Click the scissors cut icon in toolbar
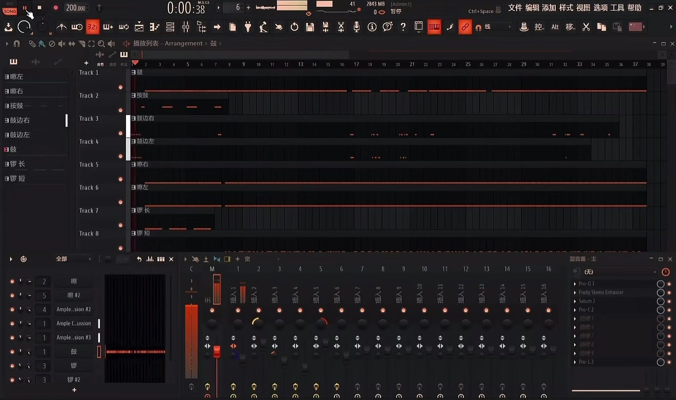The height and width of the screenshot is (400, 676). coord(586,27)
